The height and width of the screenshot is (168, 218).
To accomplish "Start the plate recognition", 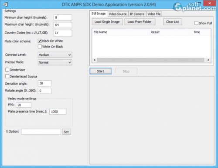I will coord(101,71).
